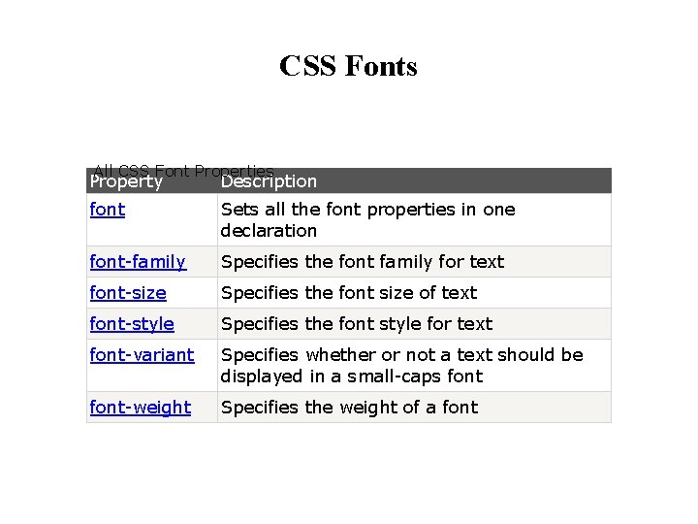Click the font-style link
Image resolution: width=698 pixels, height=524 pixels.
pyautogui.click(x=132, y=324)
